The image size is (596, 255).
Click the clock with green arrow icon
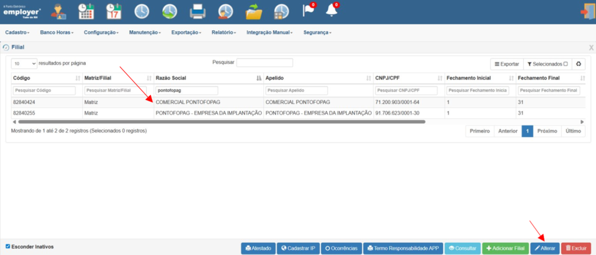(170, 12)
